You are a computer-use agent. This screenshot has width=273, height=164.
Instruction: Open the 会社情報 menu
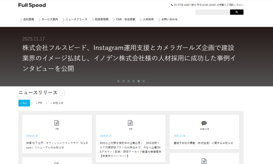28,19
